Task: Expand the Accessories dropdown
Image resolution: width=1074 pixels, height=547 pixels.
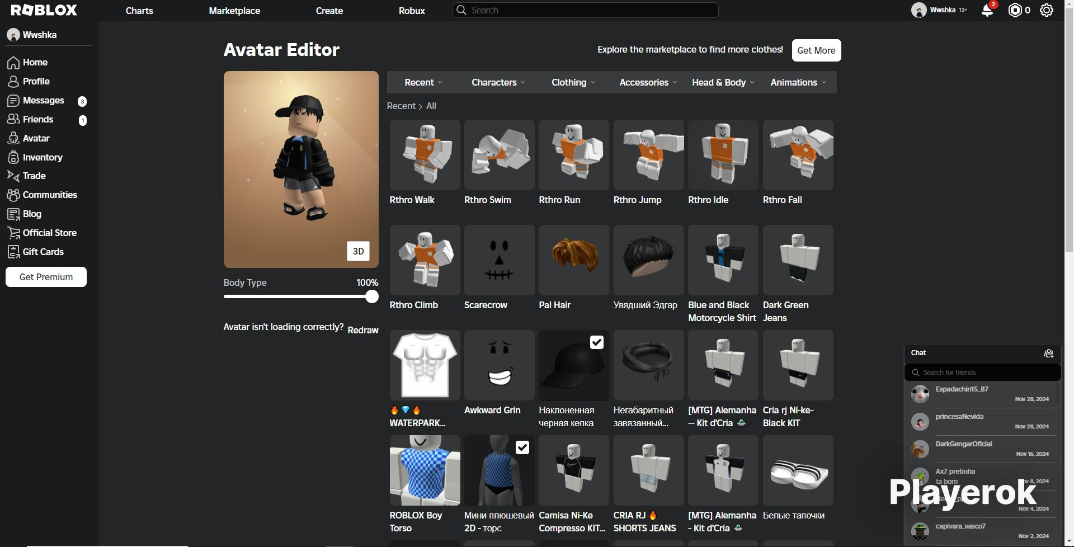Action: tap(648, 82)
